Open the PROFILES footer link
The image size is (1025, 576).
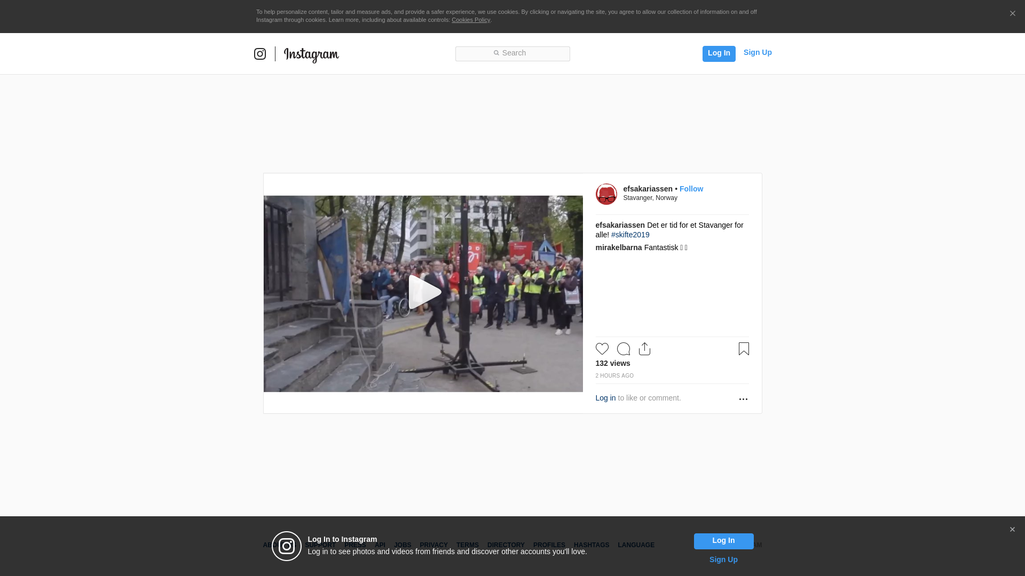[x=549, y=545]
